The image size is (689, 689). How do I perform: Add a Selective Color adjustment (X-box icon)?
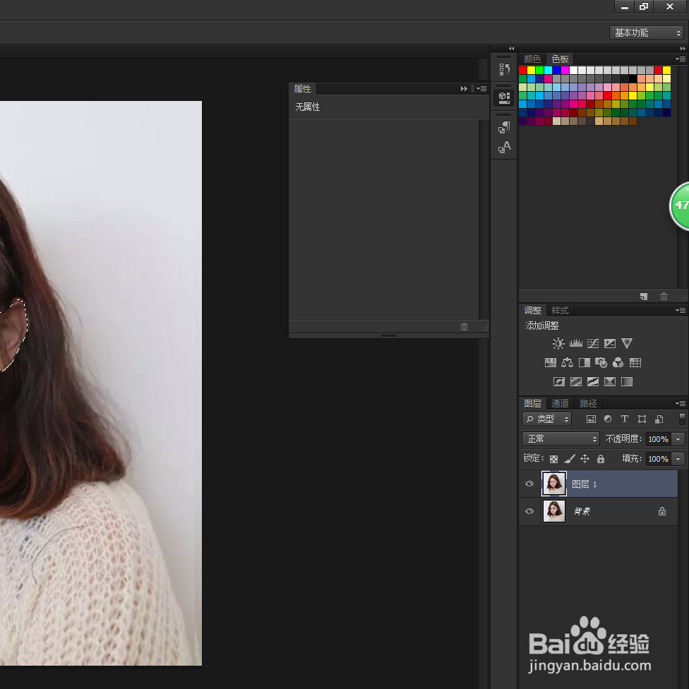610,381
